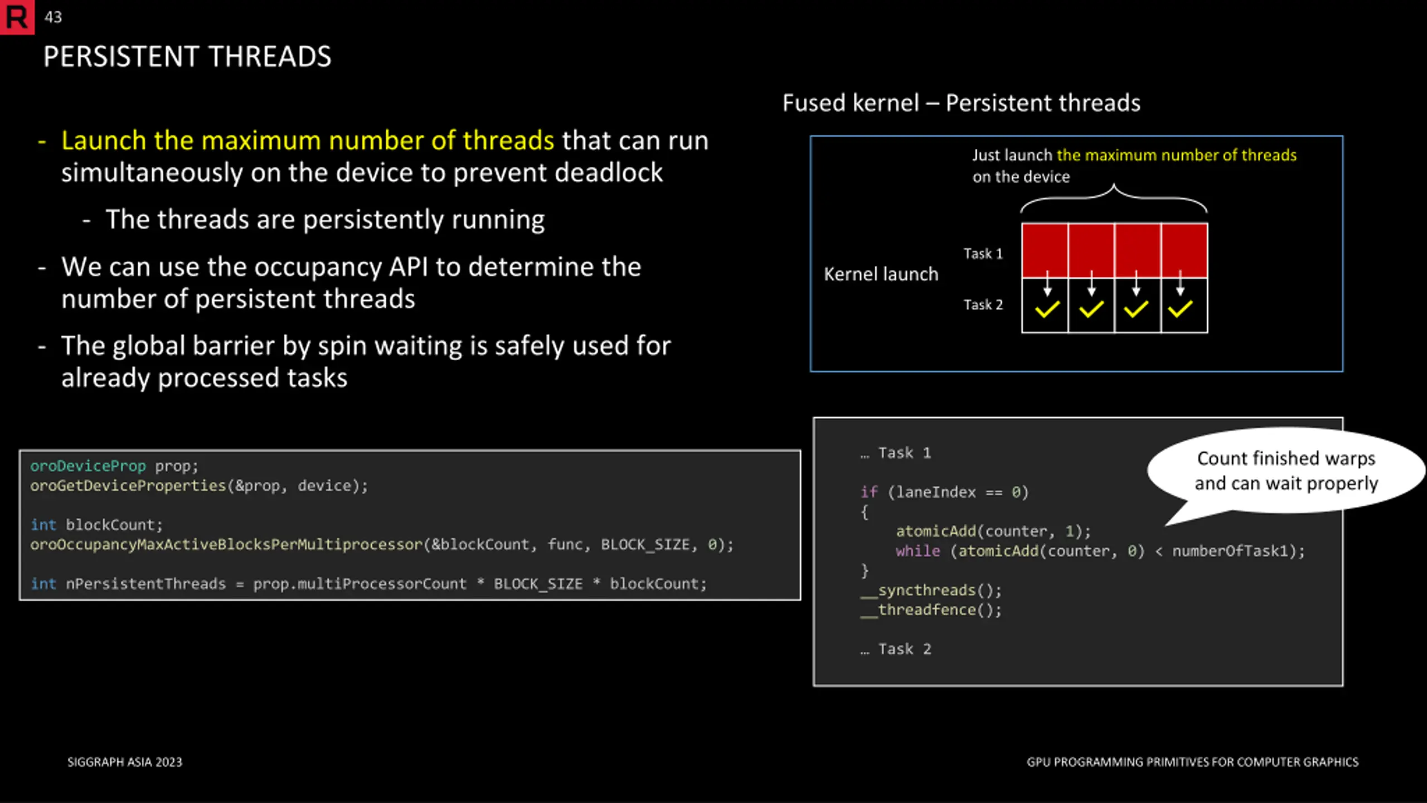Viewport: 1427px width, 803px height.
Task: Click the first yellow checkmark in Task 2
Action: pos(1047,309)
